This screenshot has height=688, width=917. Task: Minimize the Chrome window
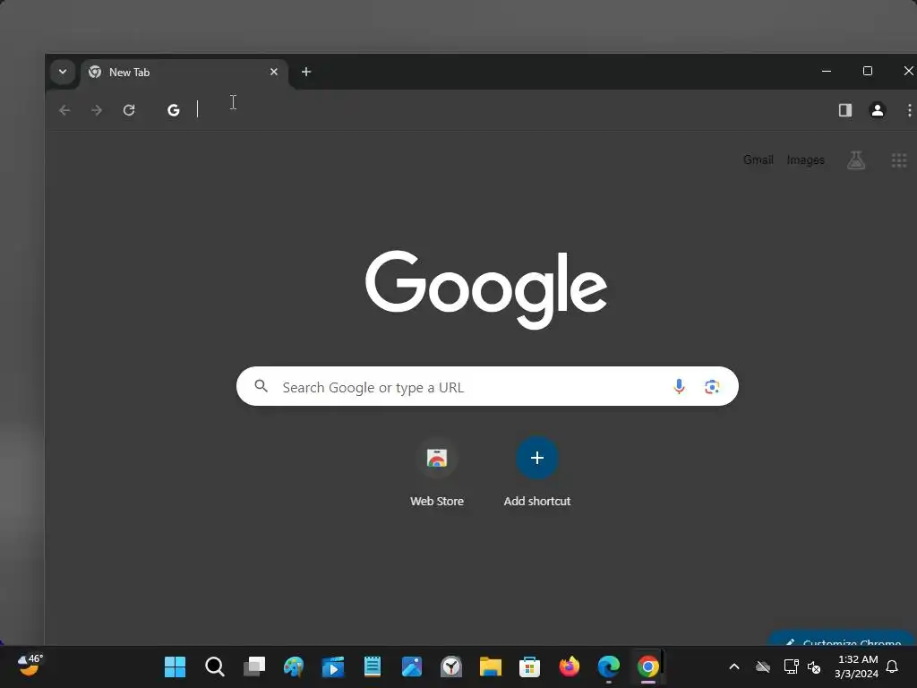(x=827, y=71)
